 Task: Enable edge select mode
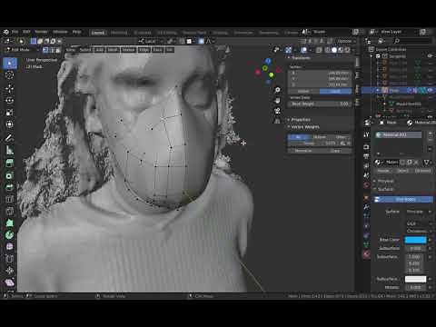52,50
